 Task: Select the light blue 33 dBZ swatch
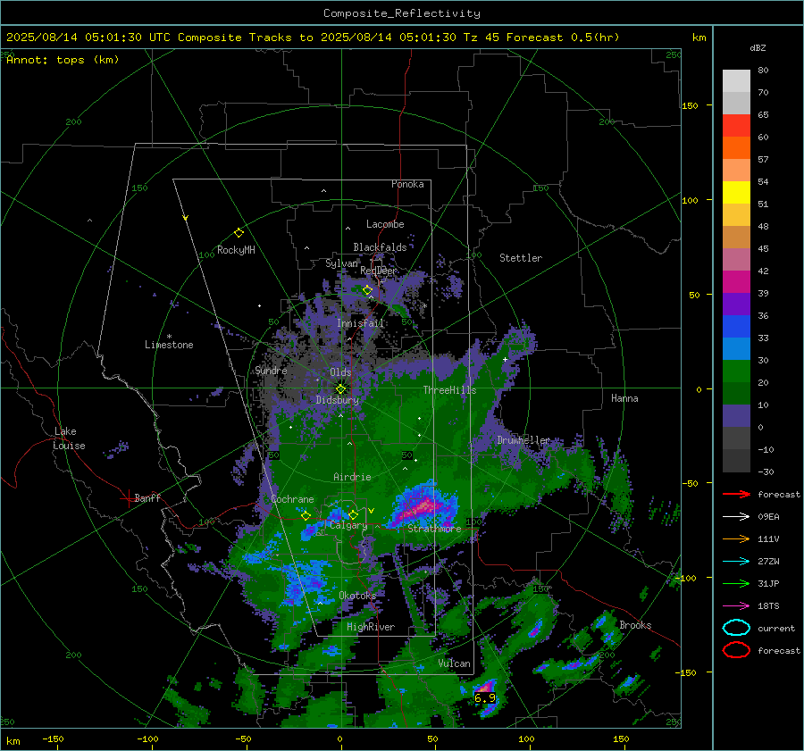(736, 349)
